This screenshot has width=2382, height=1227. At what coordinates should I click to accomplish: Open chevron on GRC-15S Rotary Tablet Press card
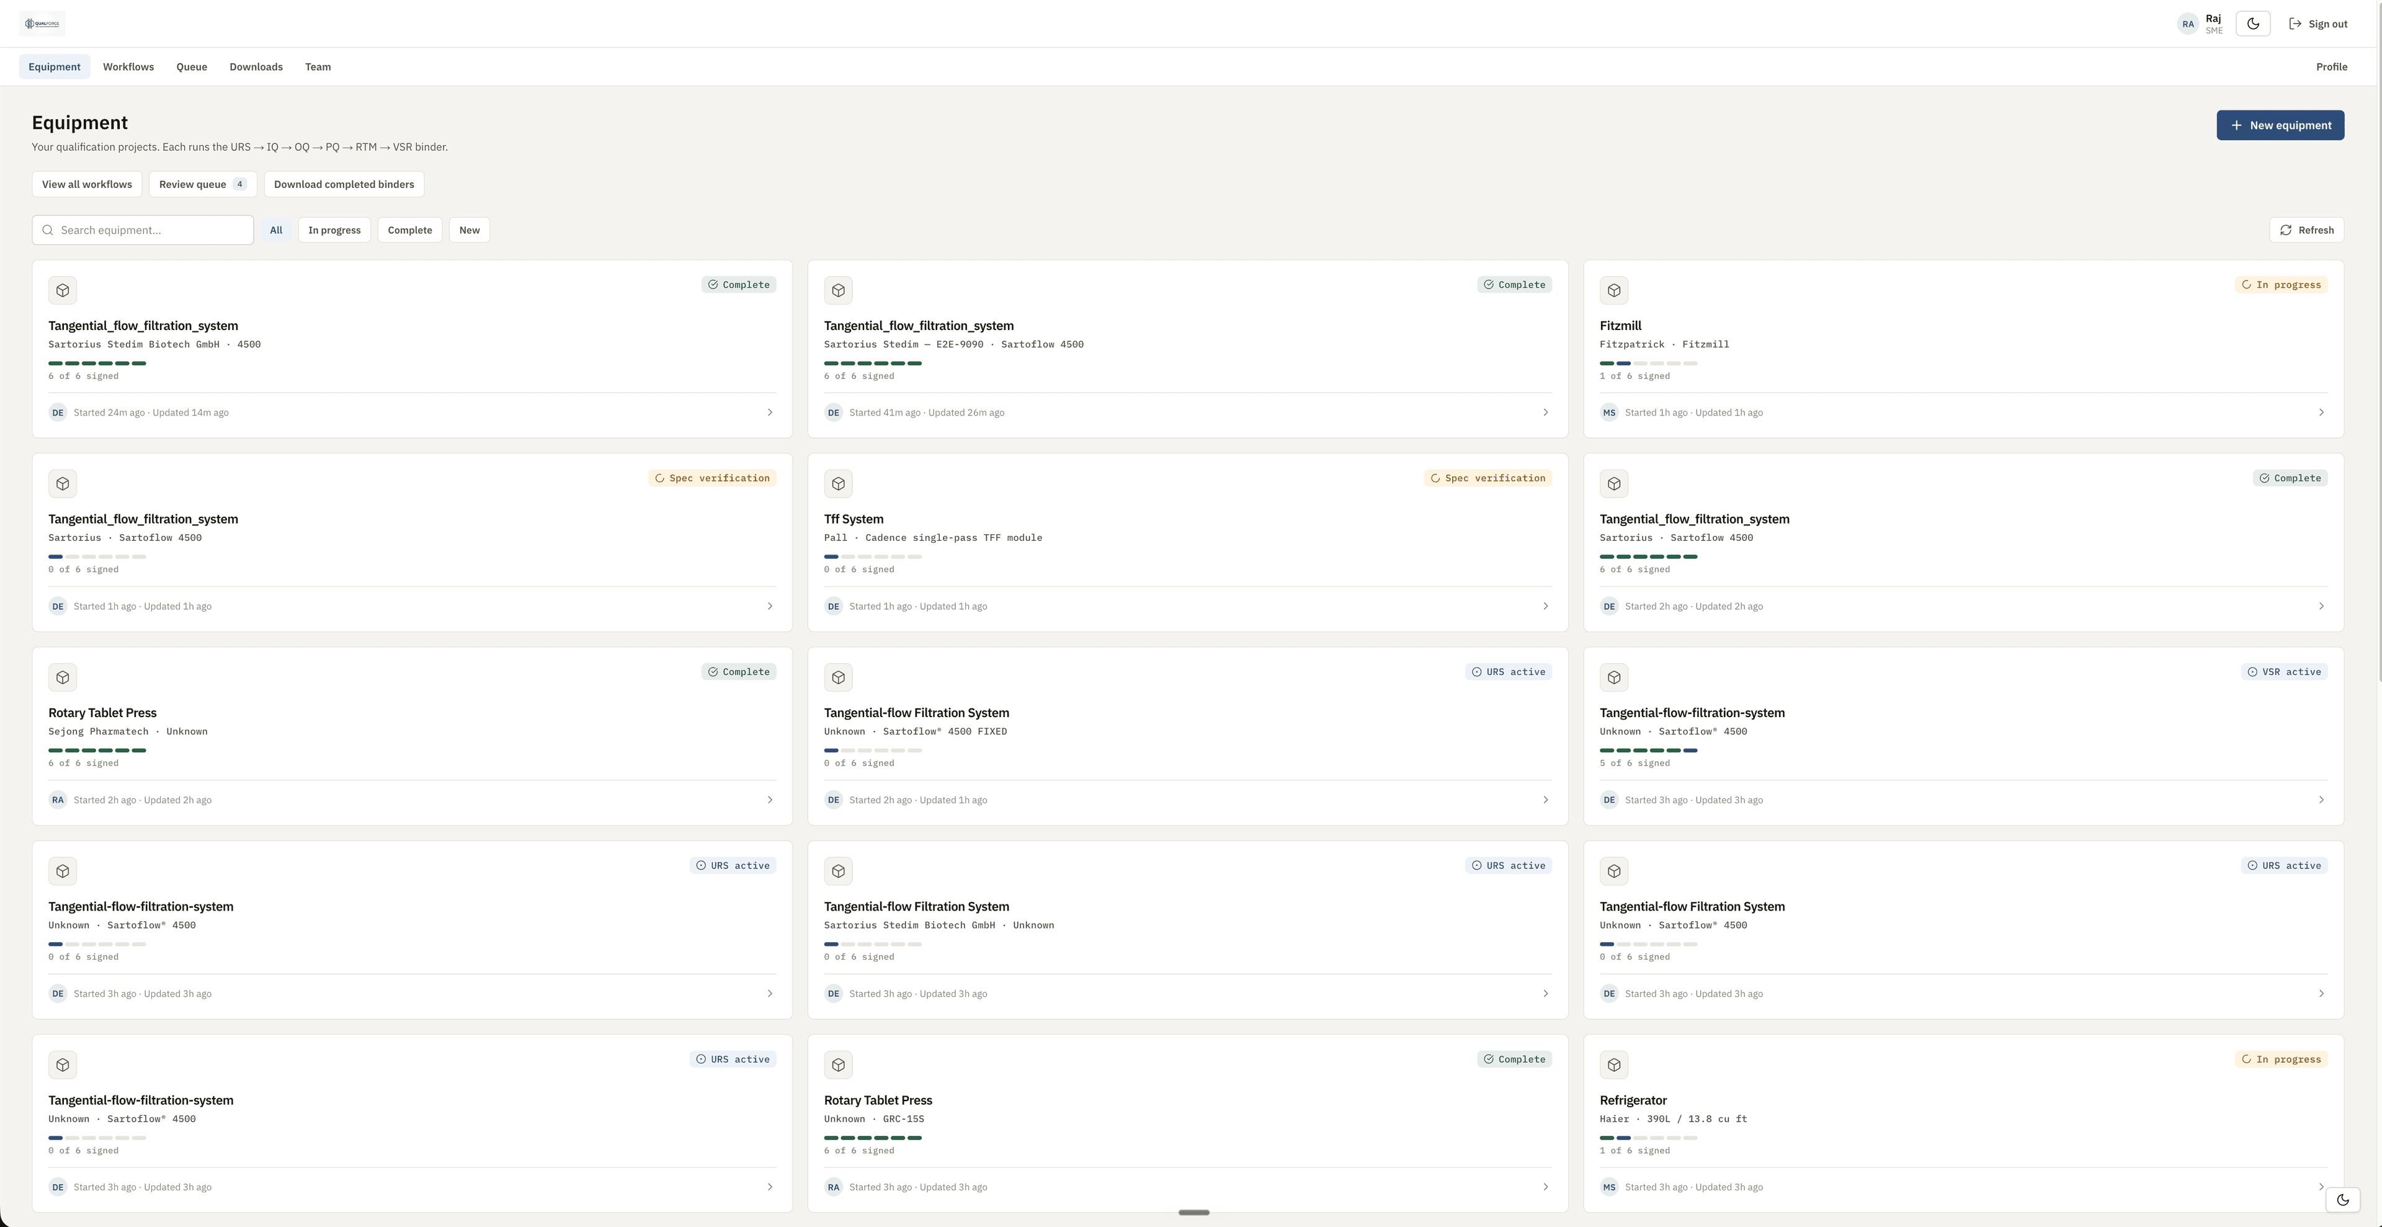(1545, 1187)
